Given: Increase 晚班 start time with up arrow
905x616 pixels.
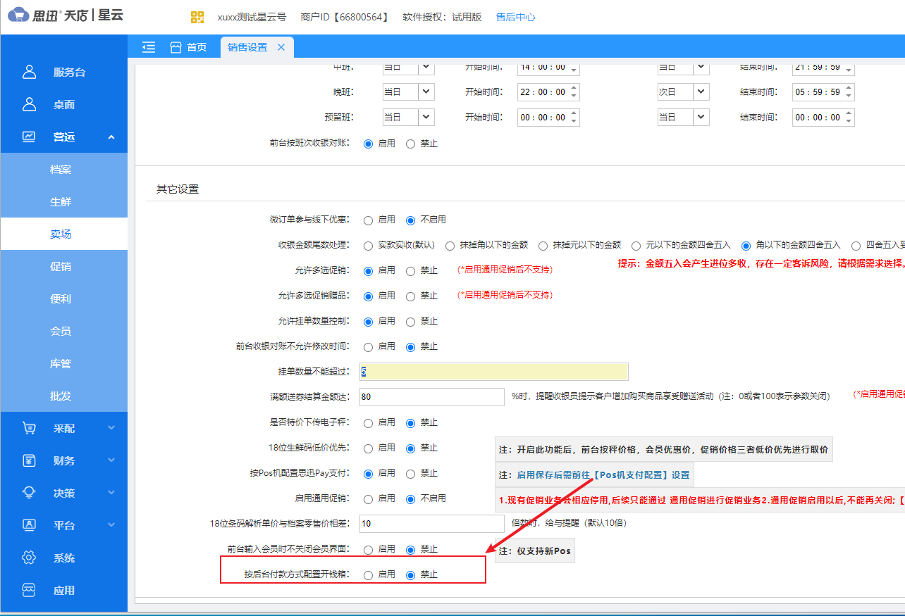Looking at the screenshot, I should (x=574, y=88).
